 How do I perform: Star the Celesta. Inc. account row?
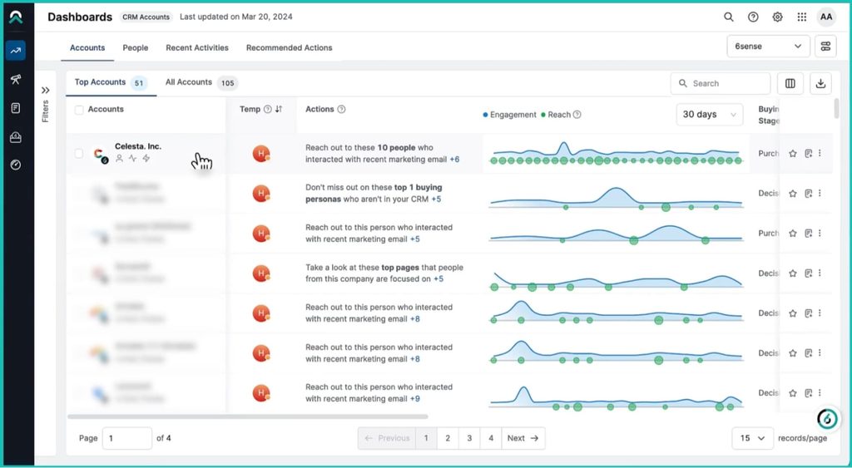point(793,154)
